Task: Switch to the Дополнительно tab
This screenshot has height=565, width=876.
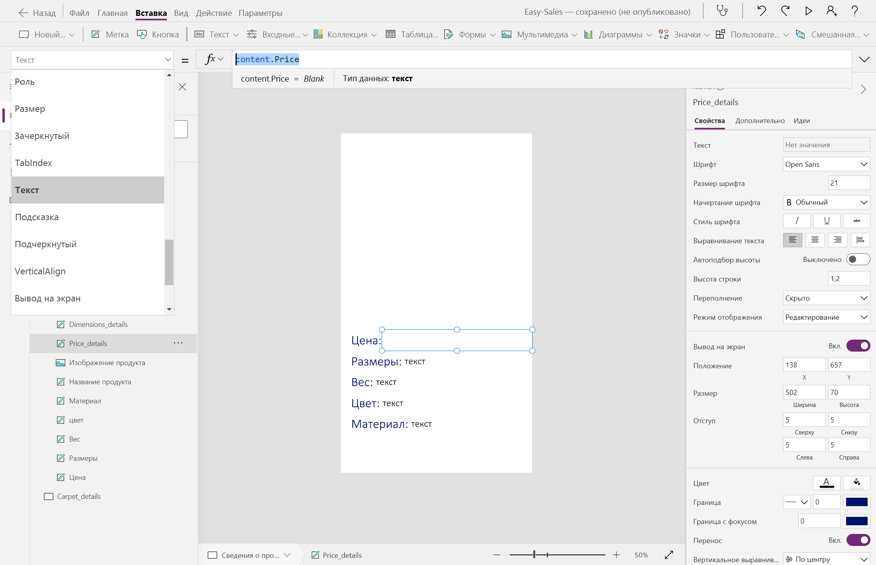Action: (760, 121)
